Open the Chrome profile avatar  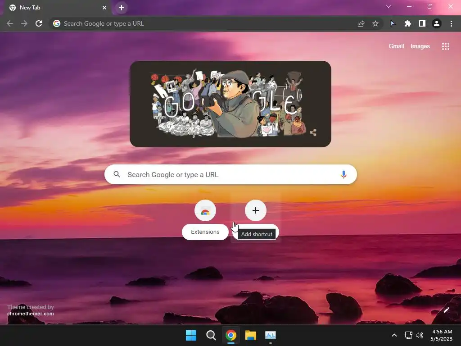click(437, 23)
